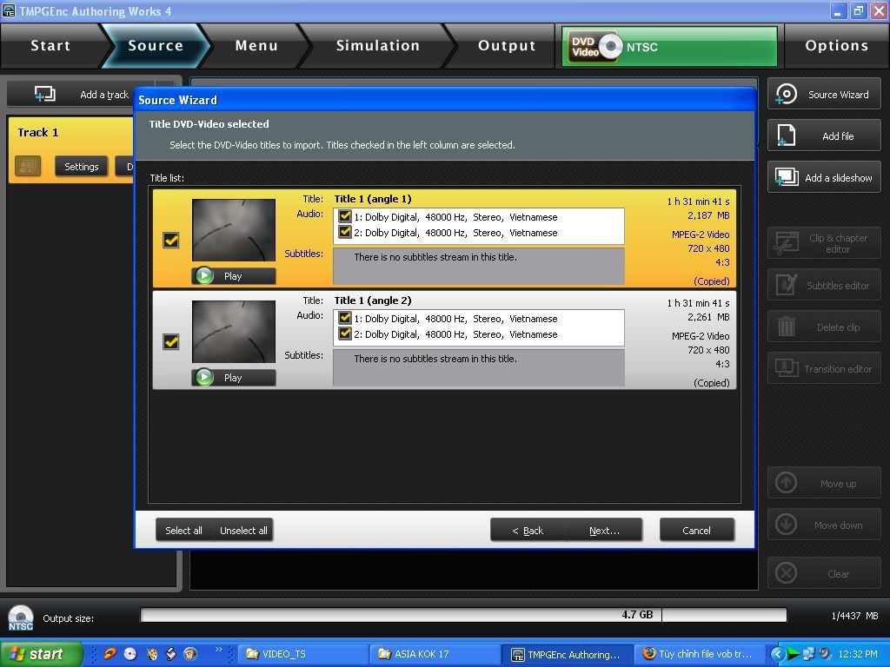Screen dimensions: 890x667
Task: Click the DVD Video NTSC format indicator
Action: 669,47
